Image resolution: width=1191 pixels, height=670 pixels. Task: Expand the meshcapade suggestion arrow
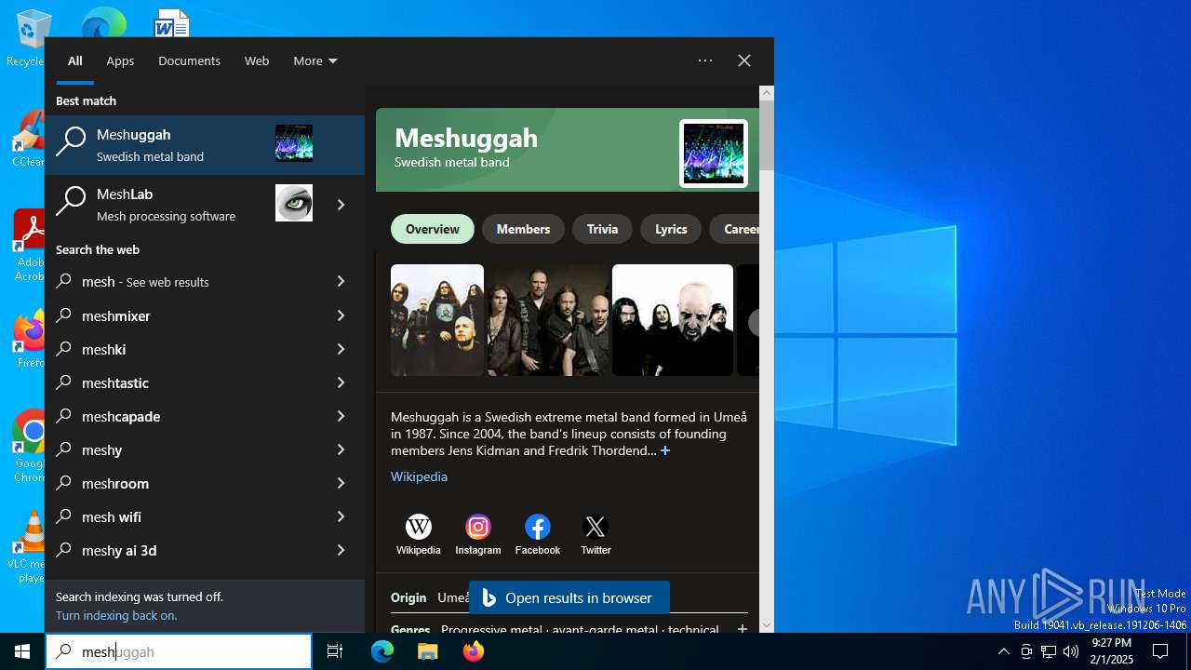[341, 416]
